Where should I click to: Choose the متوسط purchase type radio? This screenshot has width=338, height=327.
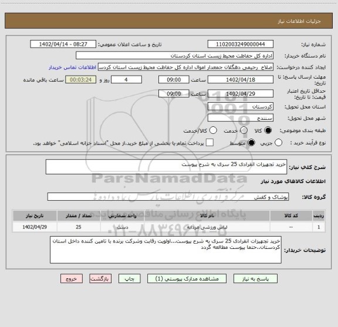click(x=251, y=143)
